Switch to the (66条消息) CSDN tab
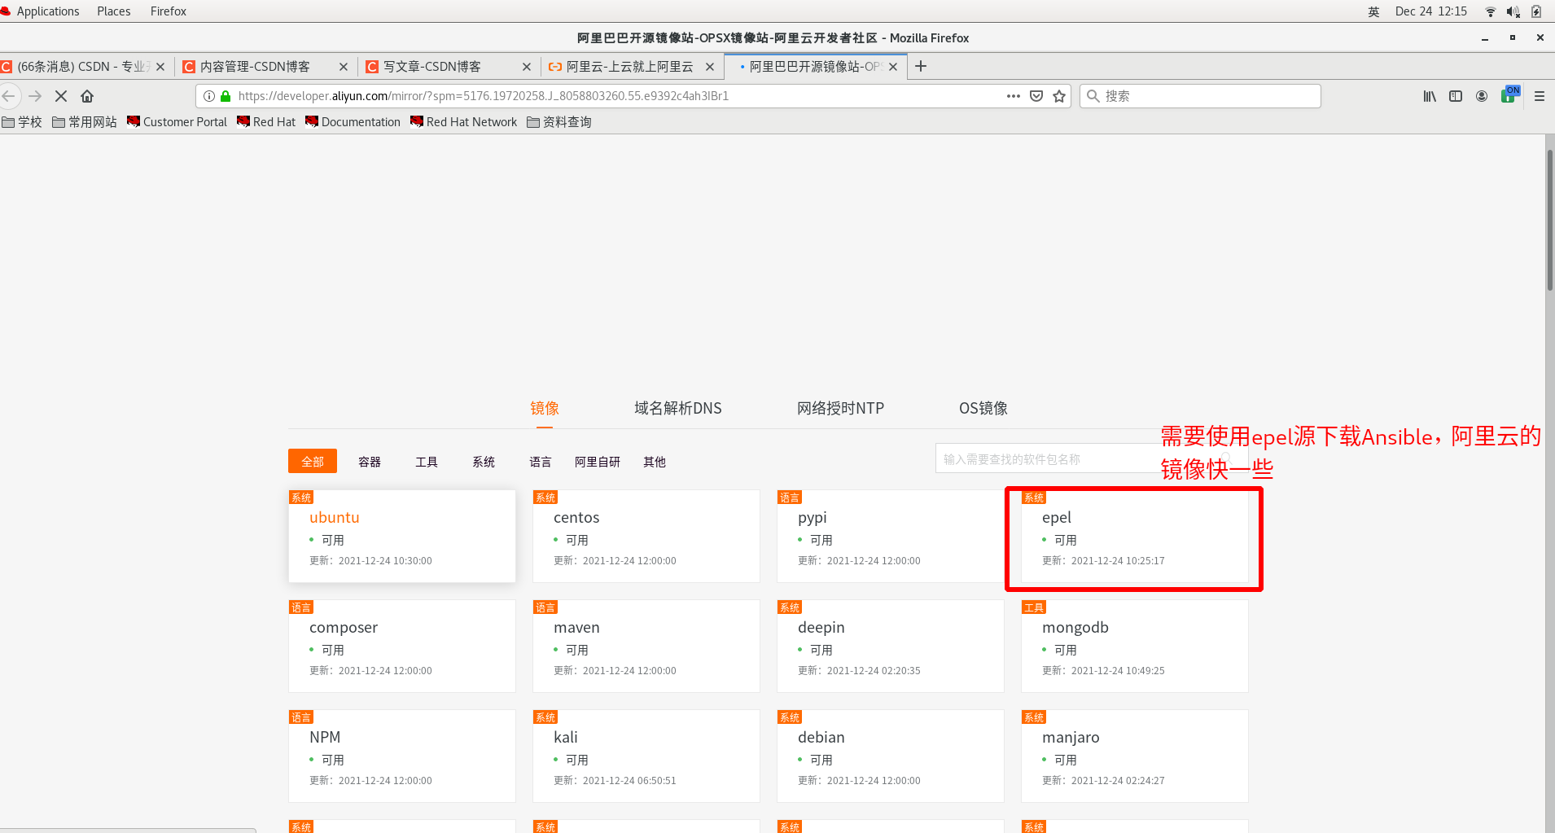1555x833 pixels. [x=80, y=67]
